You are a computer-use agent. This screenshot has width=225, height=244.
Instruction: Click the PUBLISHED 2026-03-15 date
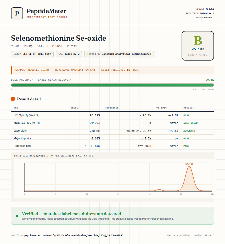(x=200, y=13)
